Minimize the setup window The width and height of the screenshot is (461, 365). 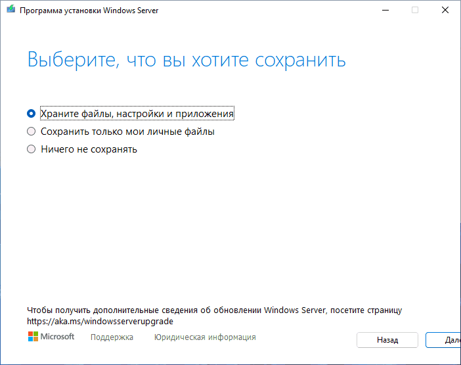point(385,10)
